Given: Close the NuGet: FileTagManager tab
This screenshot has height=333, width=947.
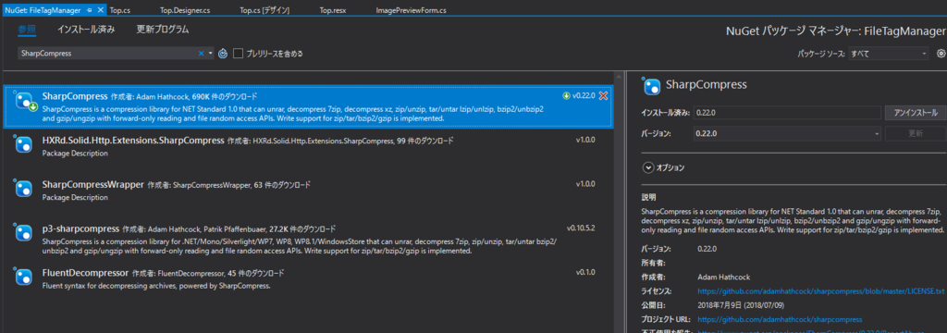Looking at the screenshot, I should point(100,10).
